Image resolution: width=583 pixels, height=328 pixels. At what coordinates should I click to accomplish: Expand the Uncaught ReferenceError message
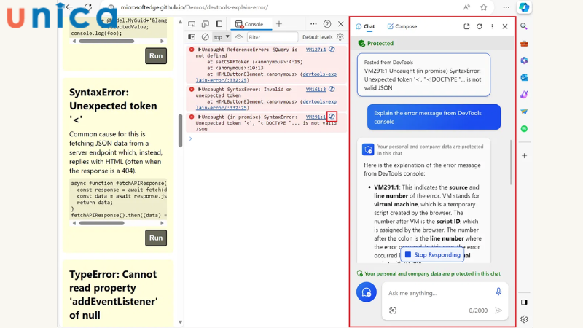pos(200,50)
